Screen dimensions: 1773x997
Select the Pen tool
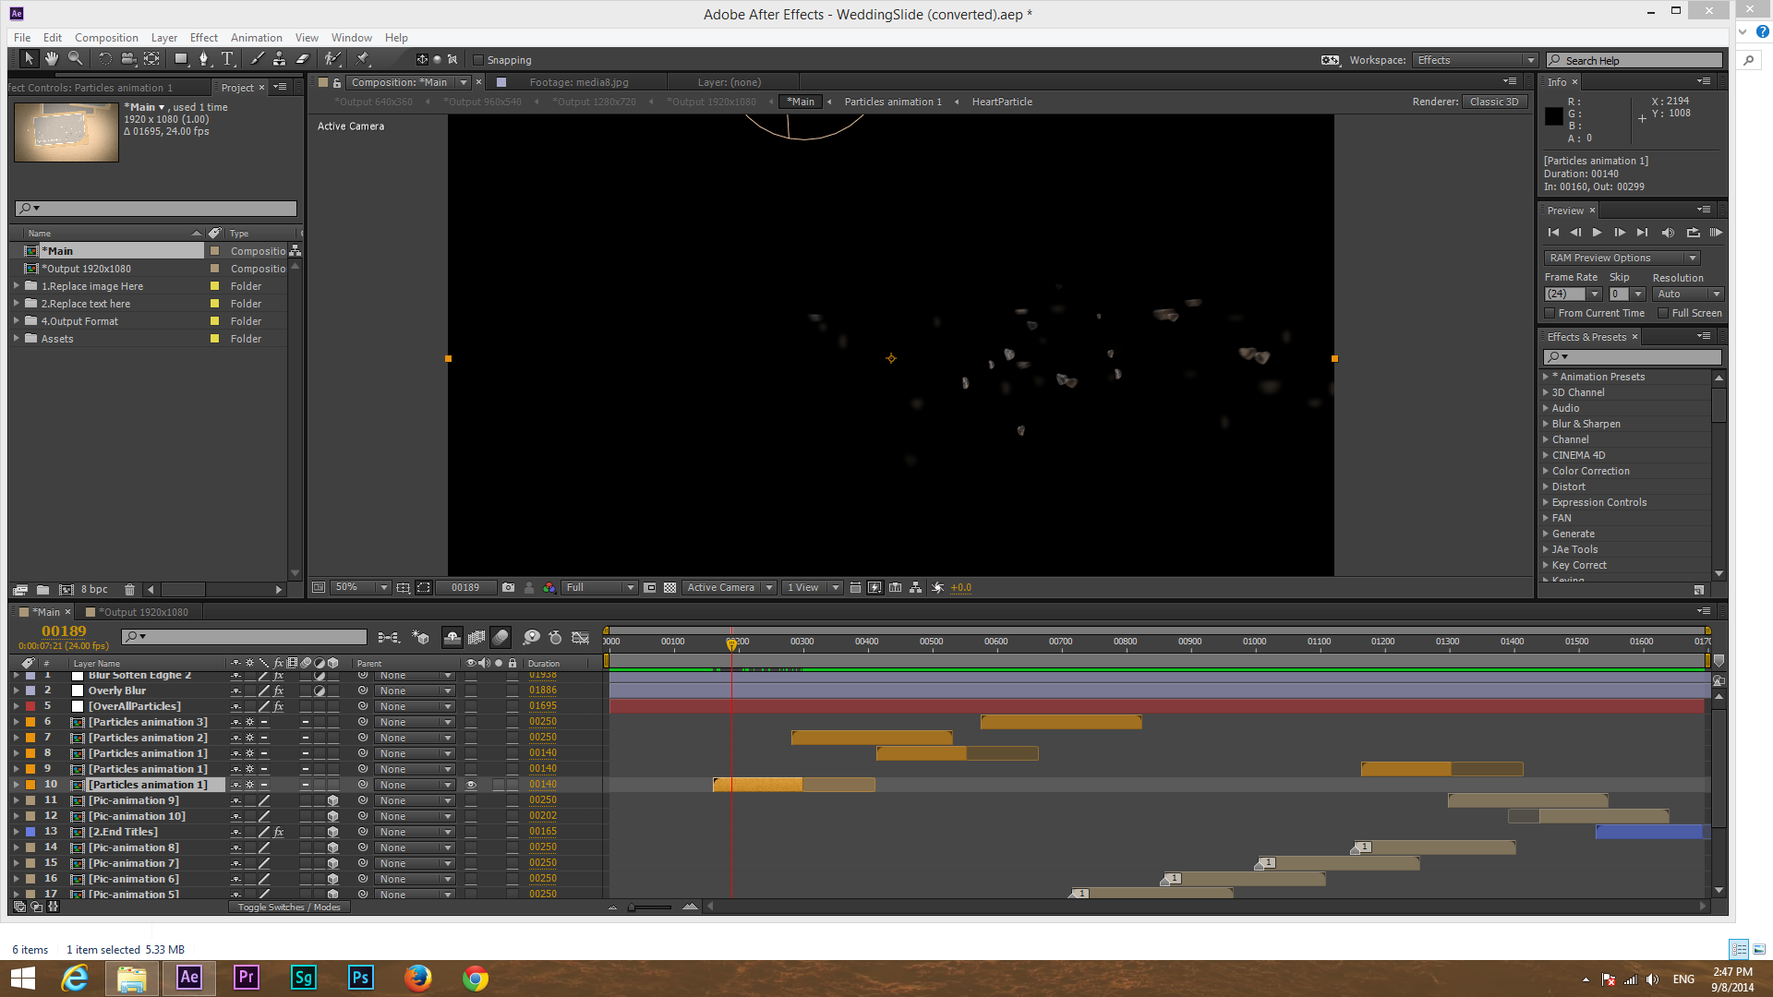click(x=204, y=59)
